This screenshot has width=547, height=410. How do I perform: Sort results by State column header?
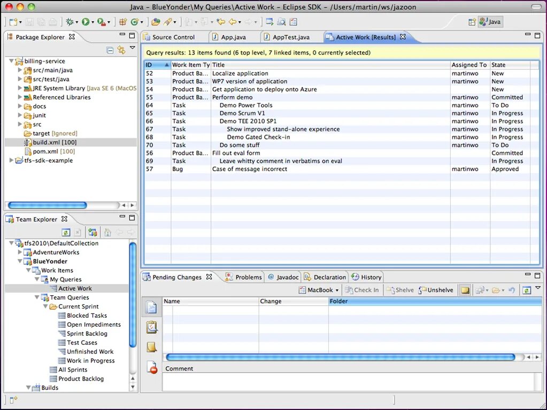point(510,65)
